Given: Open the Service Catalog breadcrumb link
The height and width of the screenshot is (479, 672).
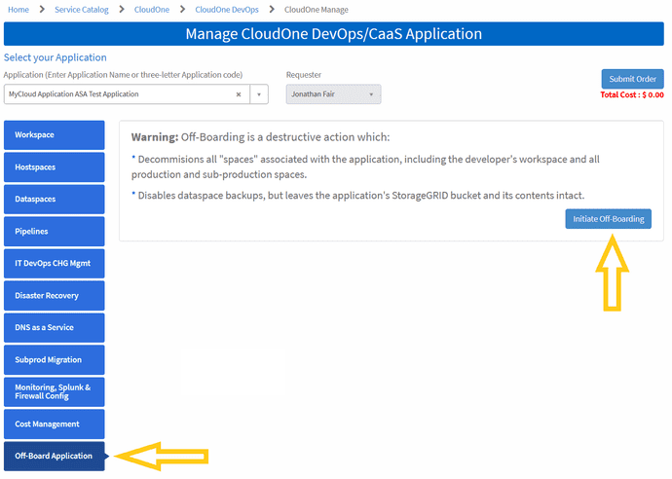Looking at the screenshot, I should tap(82, 10).
